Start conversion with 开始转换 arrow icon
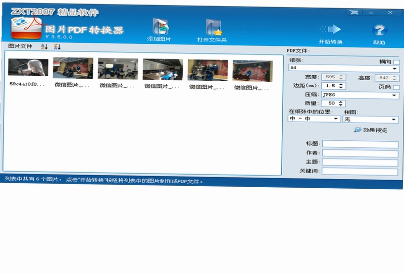Viewport: 404px width, 274px height. (x=330, y=29)
